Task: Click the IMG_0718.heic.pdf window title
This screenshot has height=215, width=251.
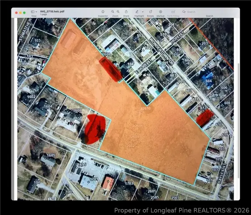Action: pos(52,11)
